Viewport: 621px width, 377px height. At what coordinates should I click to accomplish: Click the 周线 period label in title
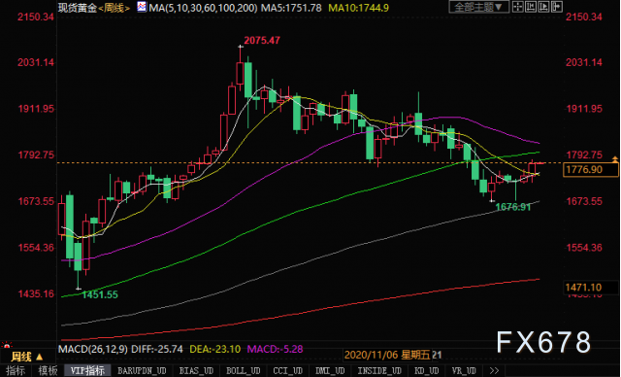coord(114,8)
